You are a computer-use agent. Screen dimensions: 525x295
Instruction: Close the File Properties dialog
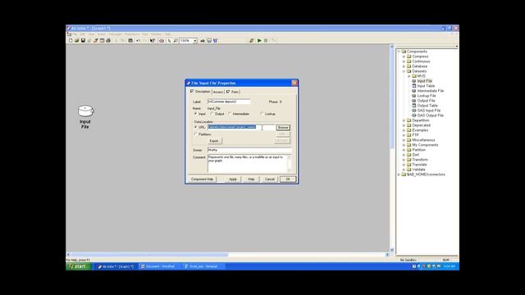coord(294,83)
